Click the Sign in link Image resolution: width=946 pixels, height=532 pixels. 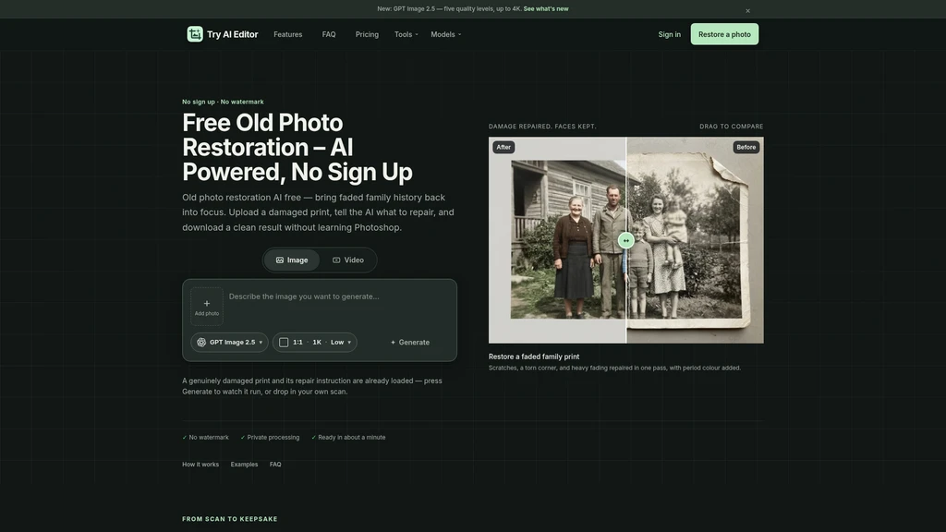pos(669,34)
